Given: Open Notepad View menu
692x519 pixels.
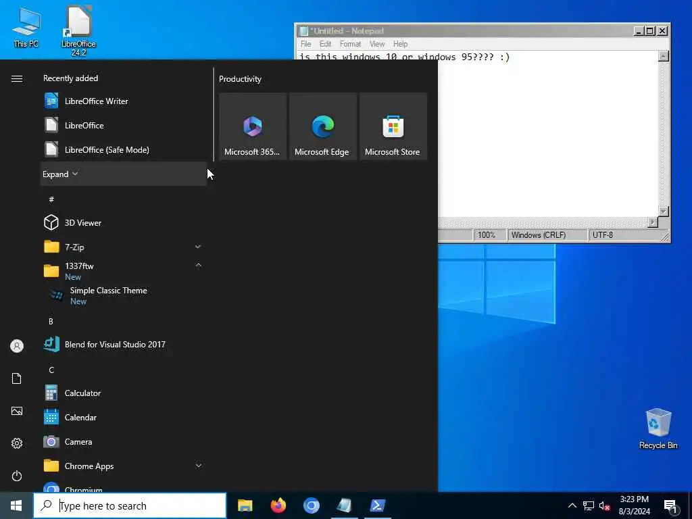Looking at the screenshot, I should [377, 44].
